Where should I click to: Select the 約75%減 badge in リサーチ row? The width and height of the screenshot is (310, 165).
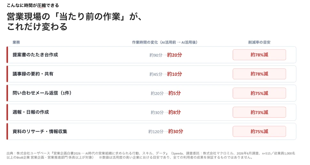click(259, 132)
